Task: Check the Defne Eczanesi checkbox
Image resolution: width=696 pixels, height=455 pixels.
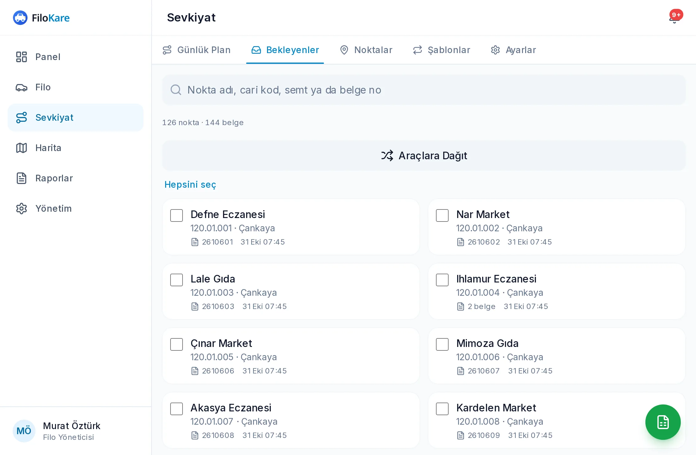Action: [177, 215]
